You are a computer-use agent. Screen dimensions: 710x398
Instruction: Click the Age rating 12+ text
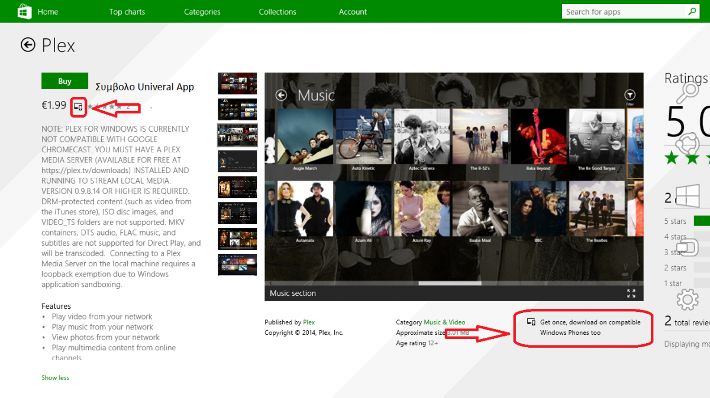417,343
